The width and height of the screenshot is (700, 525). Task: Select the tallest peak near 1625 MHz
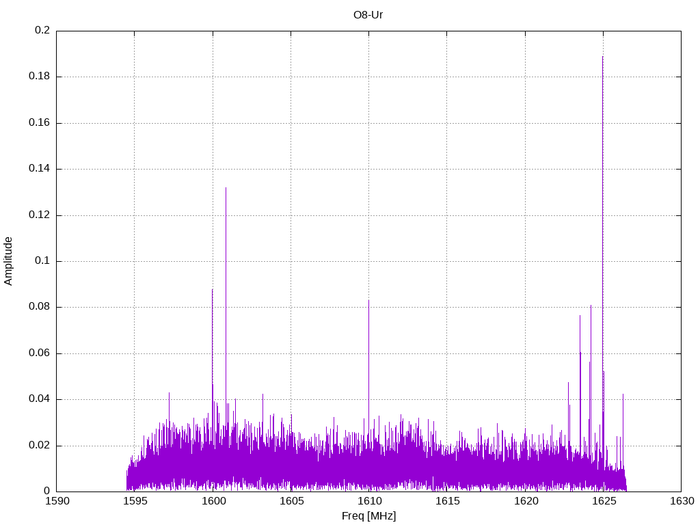click(x=602, y=57)
